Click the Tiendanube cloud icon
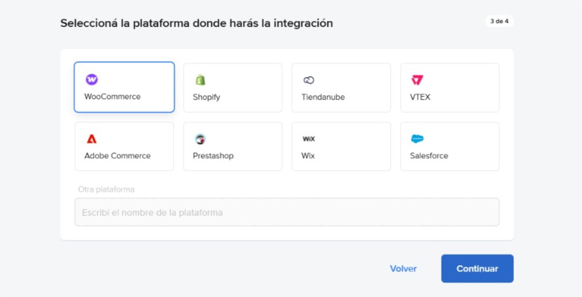The width and height of the screenshot is (582, 297). (x=309, y=80)
